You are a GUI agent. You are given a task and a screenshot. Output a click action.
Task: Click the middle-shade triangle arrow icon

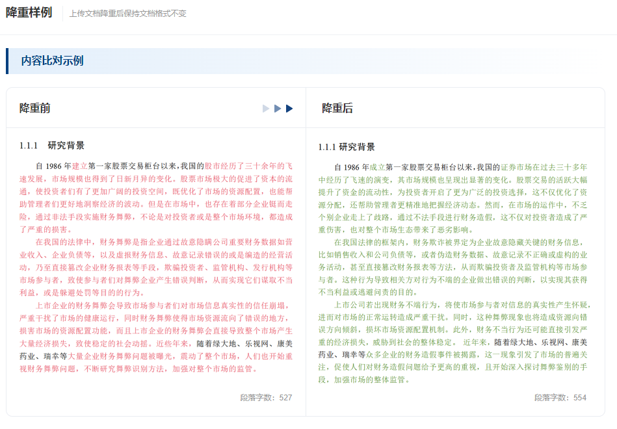click(x=278, y=109)
